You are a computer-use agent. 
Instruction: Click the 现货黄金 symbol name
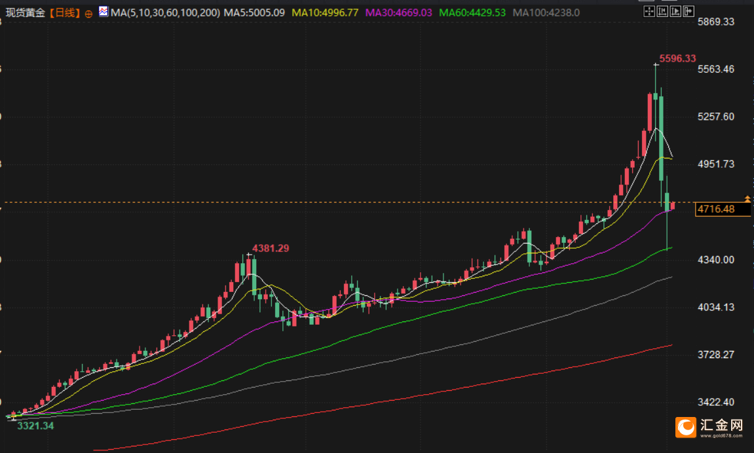(25, 12)
